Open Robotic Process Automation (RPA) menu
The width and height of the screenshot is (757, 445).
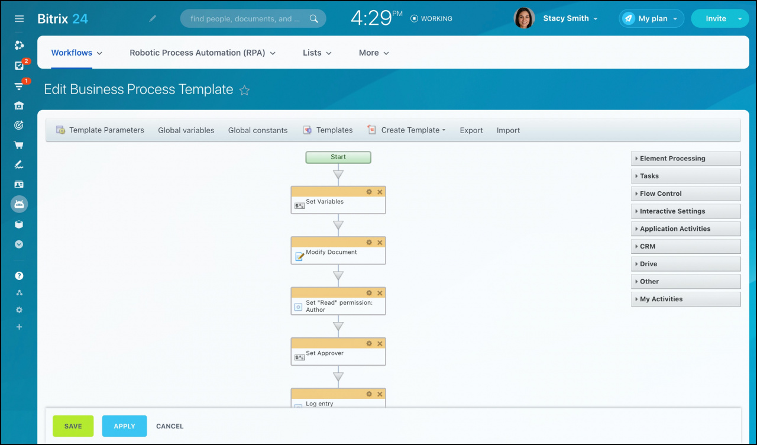coord(203,53)
